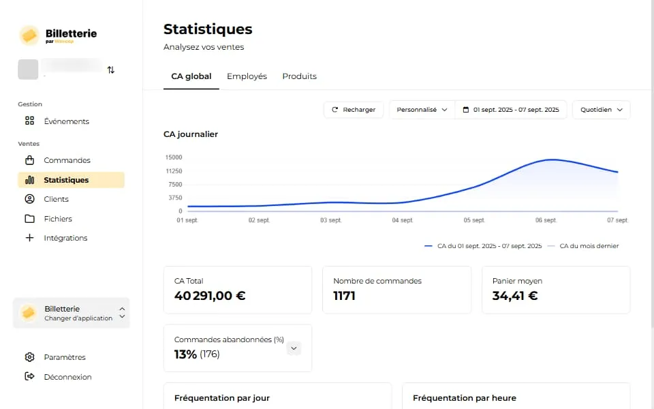Click the Paramètres gear icon
This screenshot has width=654, height=409.
[29, 357]
